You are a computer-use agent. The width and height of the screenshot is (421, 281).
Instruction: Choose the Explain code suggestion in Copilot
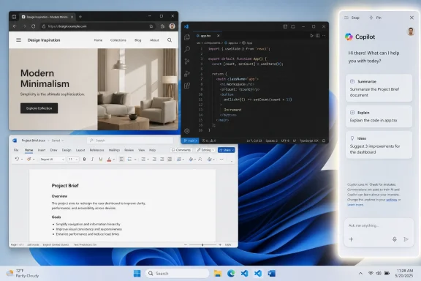tap(379, 116)
